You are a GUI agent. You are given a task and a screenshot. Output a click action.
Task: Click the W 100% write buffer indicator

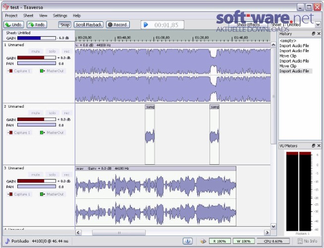click(244, 241)
